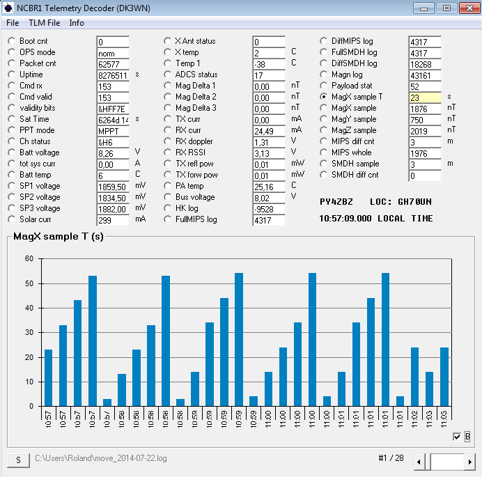Click the scrollbar left arrow button
This screenshot has width=482, height=477.
tap(419, 461)
